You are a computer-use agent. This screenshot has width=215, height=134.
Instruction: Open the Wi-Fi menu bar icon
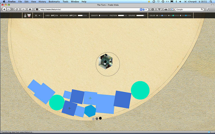click(158, 2)
